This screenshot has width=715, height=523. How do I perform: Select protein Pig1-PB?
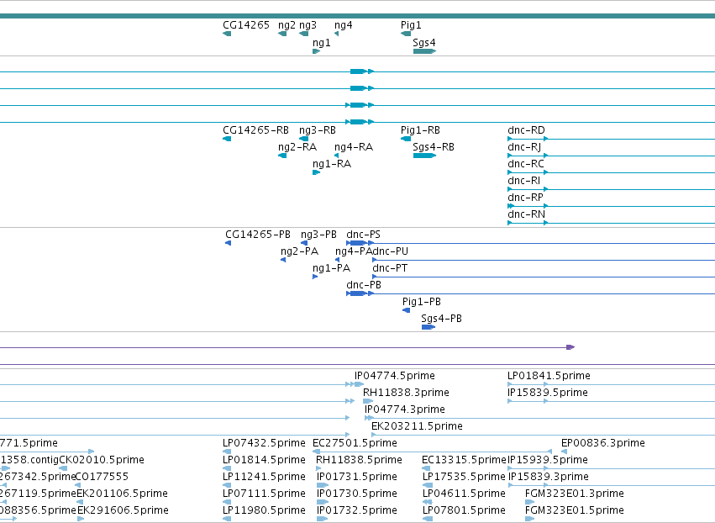click(x=421, y=302)
